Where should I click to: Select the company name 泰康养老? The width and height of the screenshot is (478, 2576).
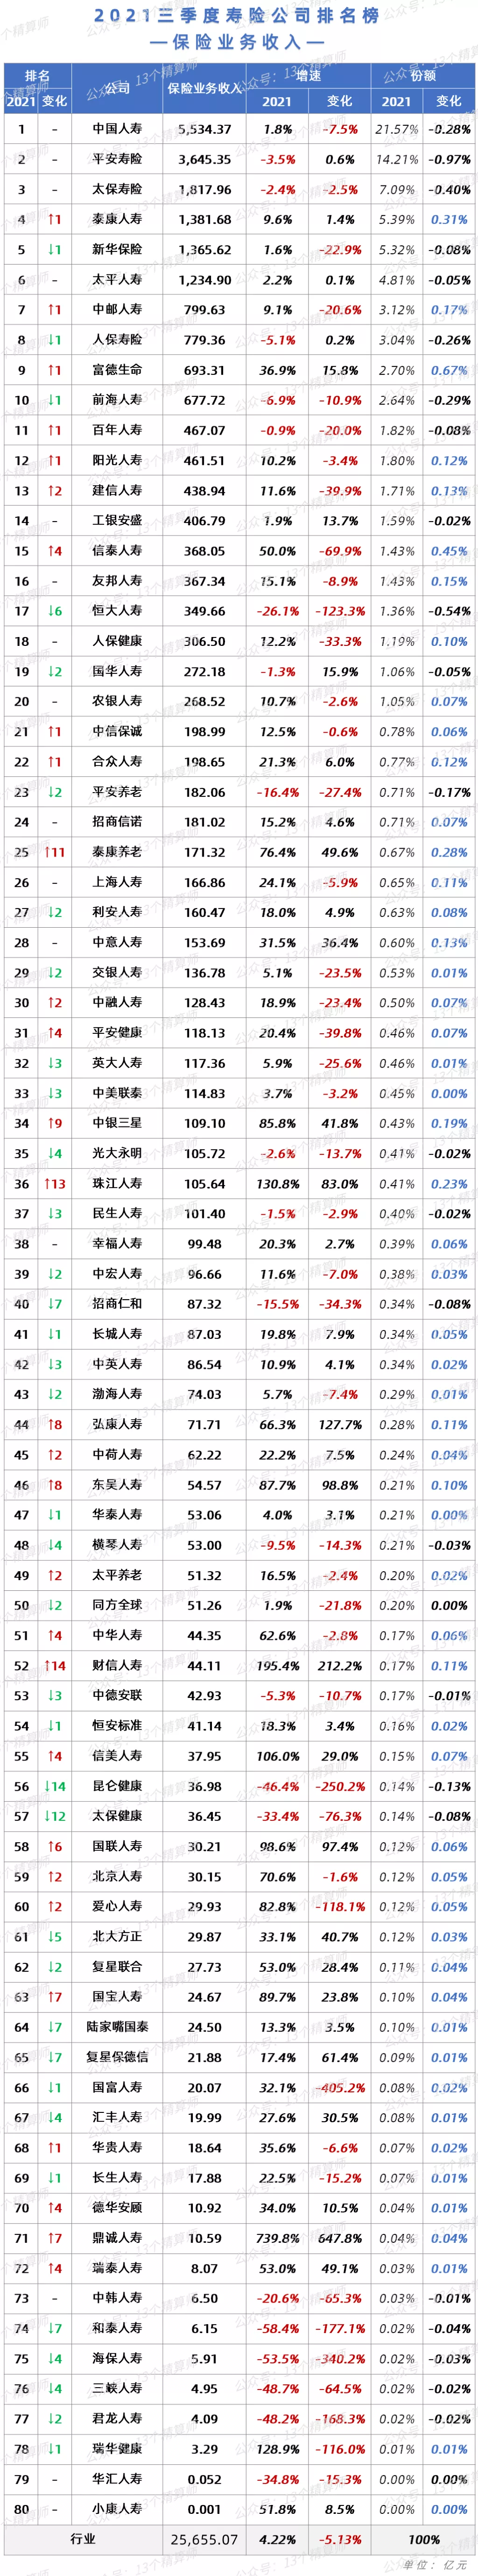[x=118, y=852]
